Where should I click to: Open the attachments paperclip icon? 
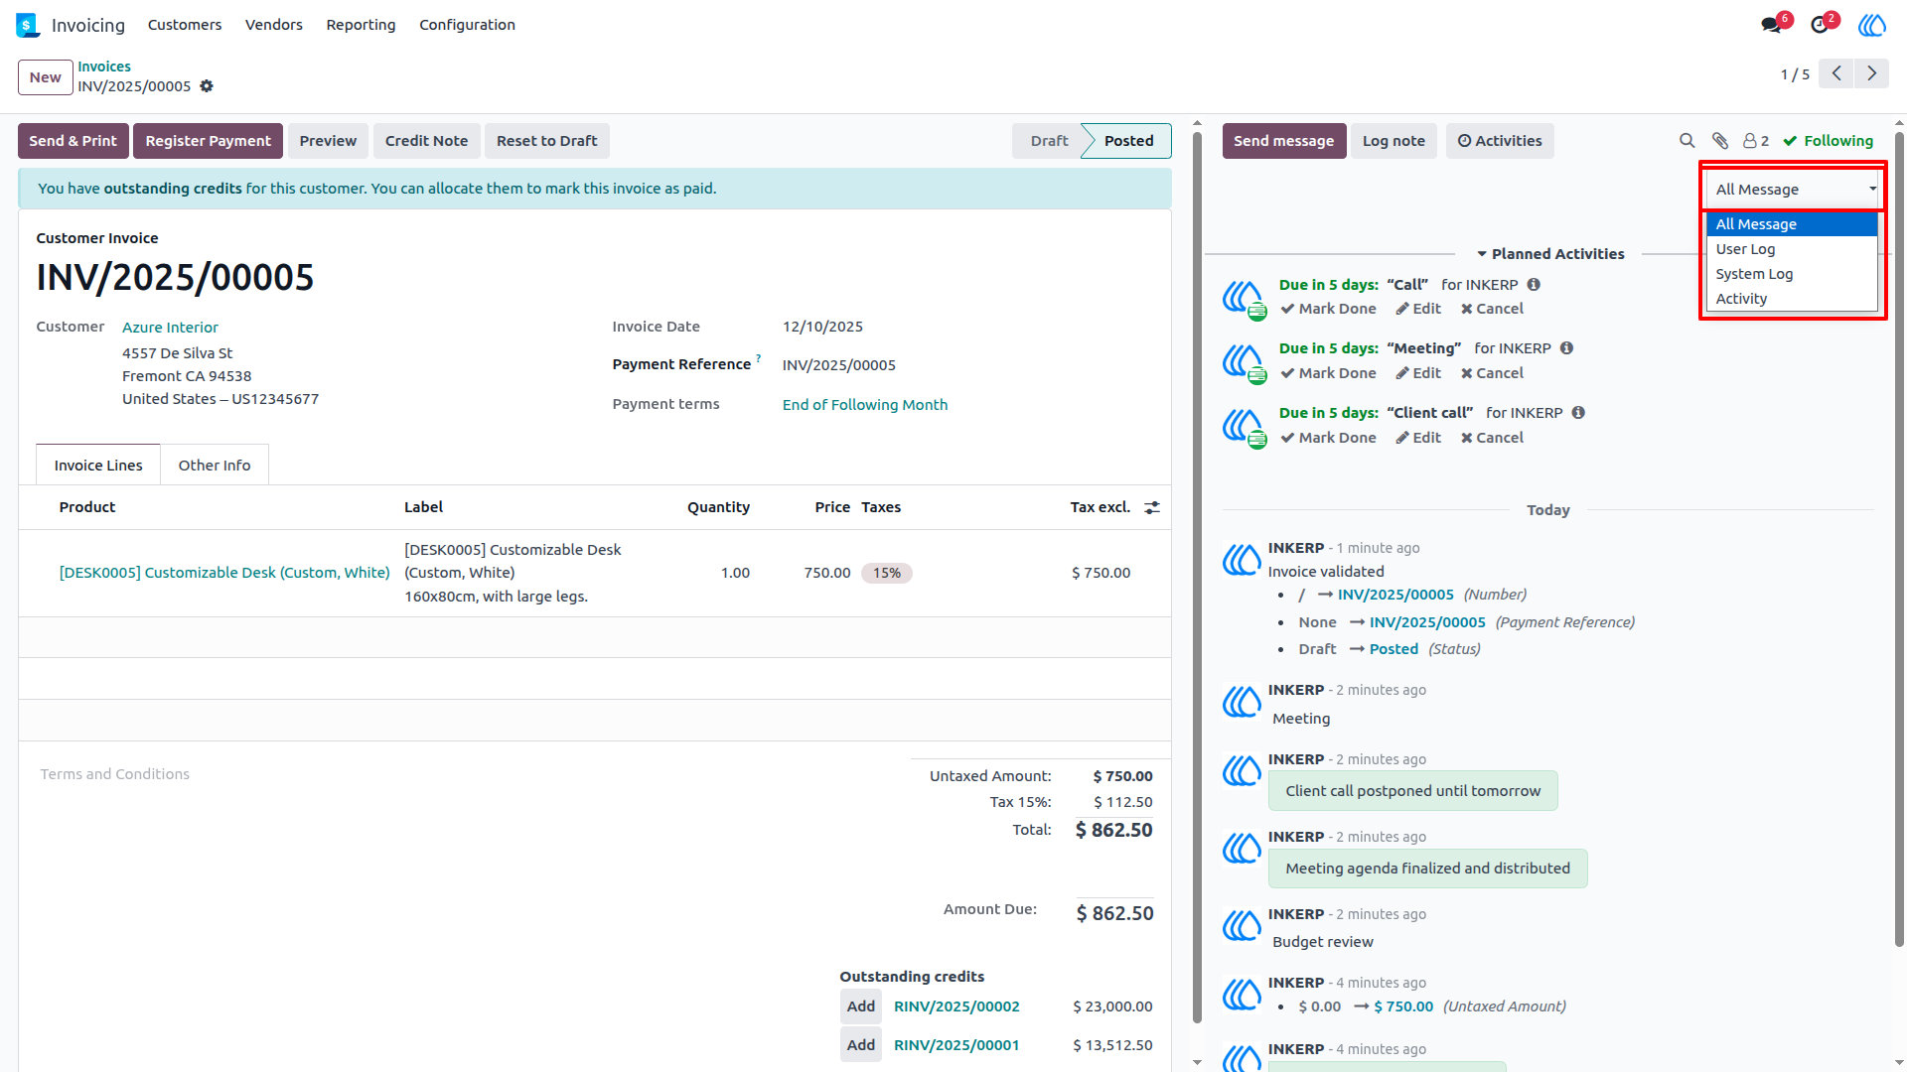[x=1720, y=141]
